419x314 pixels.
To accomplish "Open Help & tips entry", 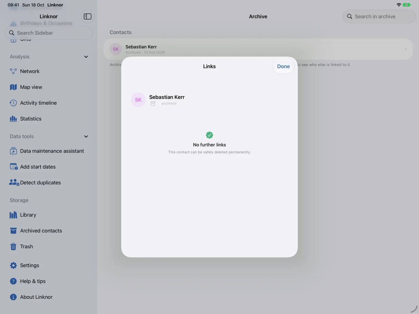I will point(49,281).
